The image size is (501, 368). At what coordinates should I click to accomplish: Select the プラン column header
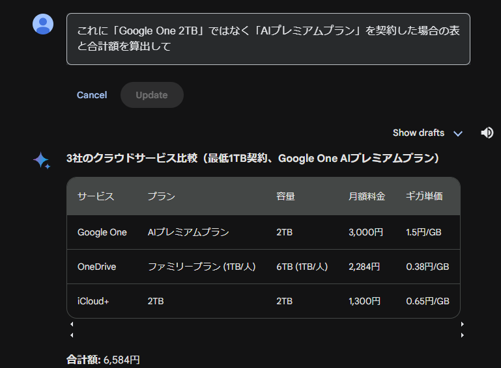coord(162,196)
